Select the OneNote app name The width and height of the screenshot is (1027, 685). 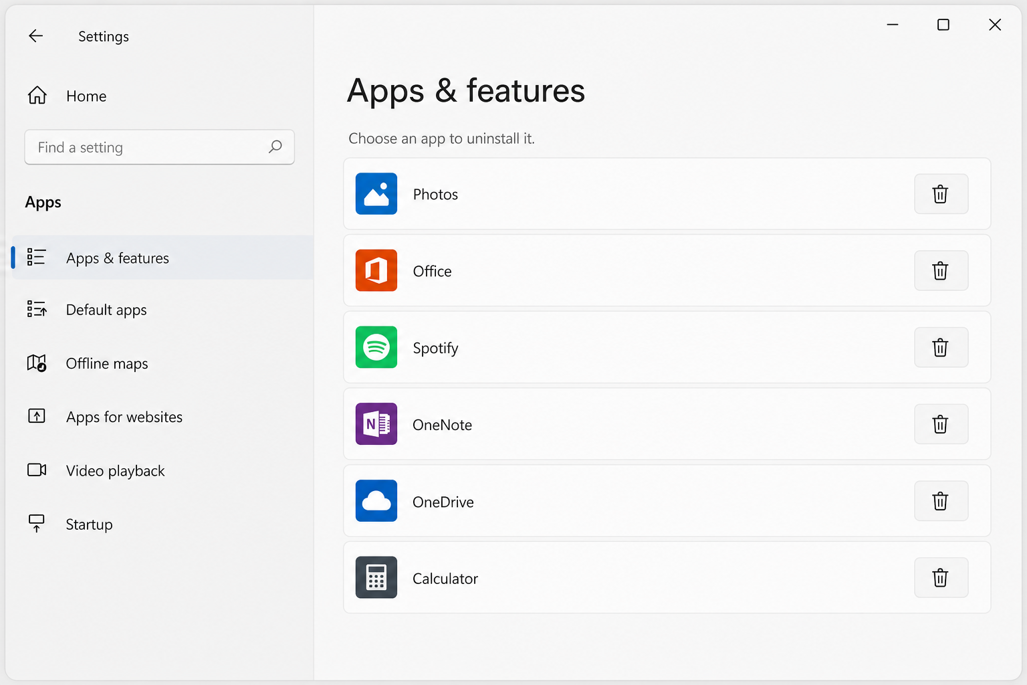click(442, 425)
